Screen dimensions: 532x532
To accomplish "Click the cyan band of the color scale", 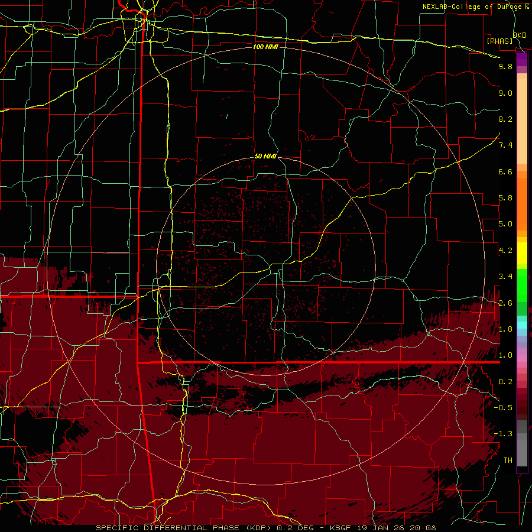I will [522, 325].
